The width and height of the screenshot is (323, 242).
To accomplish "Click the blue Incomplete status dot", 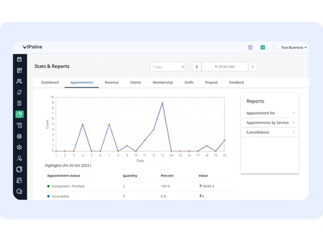I will click(48, 196).
